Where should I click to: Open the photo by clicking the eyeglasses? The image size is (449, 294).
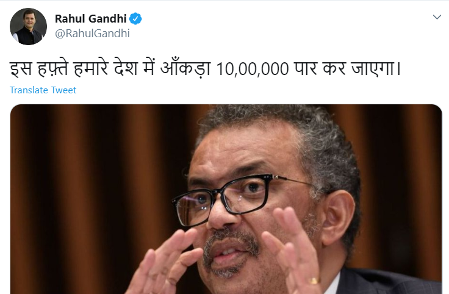(229, 198)
